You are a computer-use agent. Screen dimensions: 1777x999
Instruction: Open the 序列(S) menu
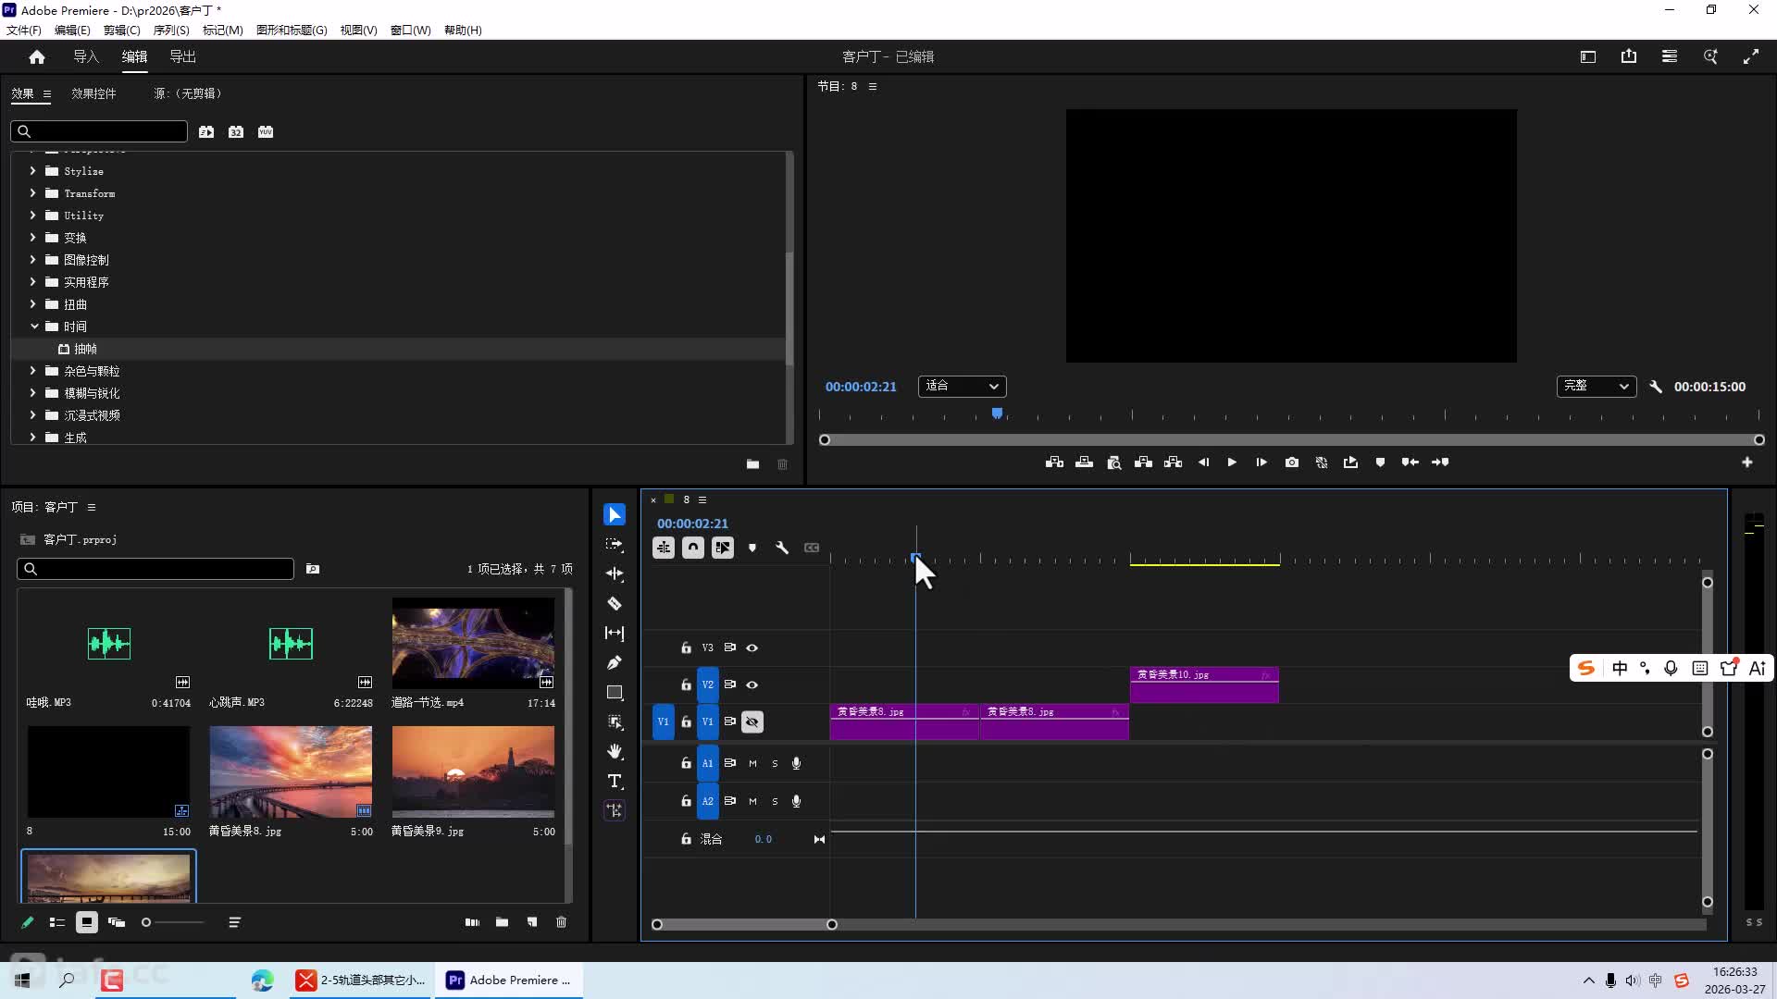tap(171, 30)
